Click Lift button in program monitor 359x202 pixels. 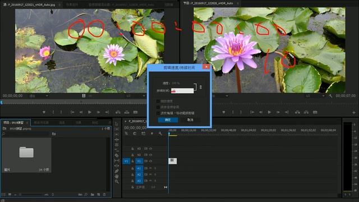coord(297,112)
